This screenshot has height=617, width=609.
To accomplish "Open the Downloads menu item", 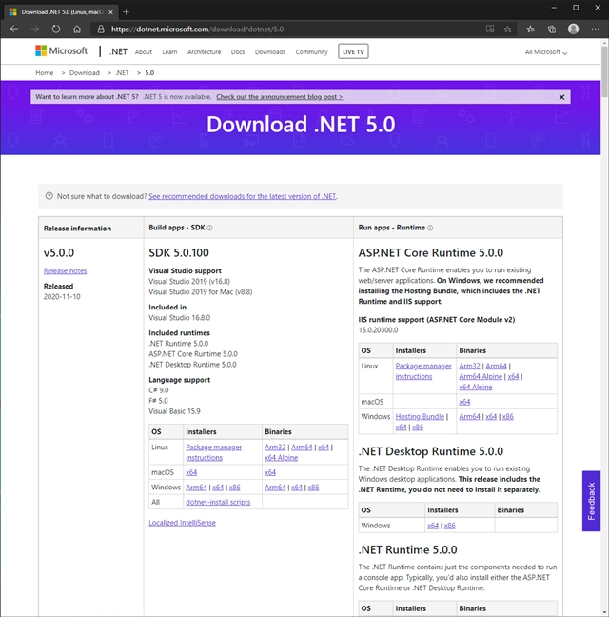I will 270,52.
